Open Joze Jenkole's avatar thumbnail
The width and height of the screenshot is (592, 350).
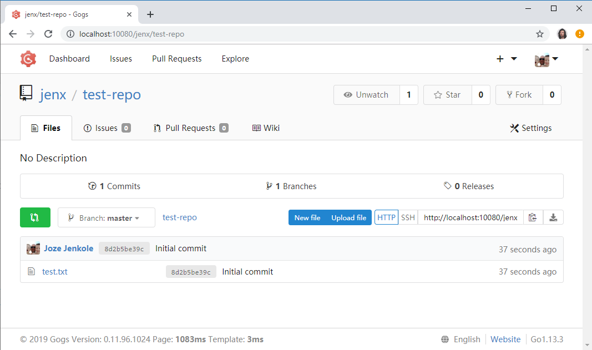point(33,248)
